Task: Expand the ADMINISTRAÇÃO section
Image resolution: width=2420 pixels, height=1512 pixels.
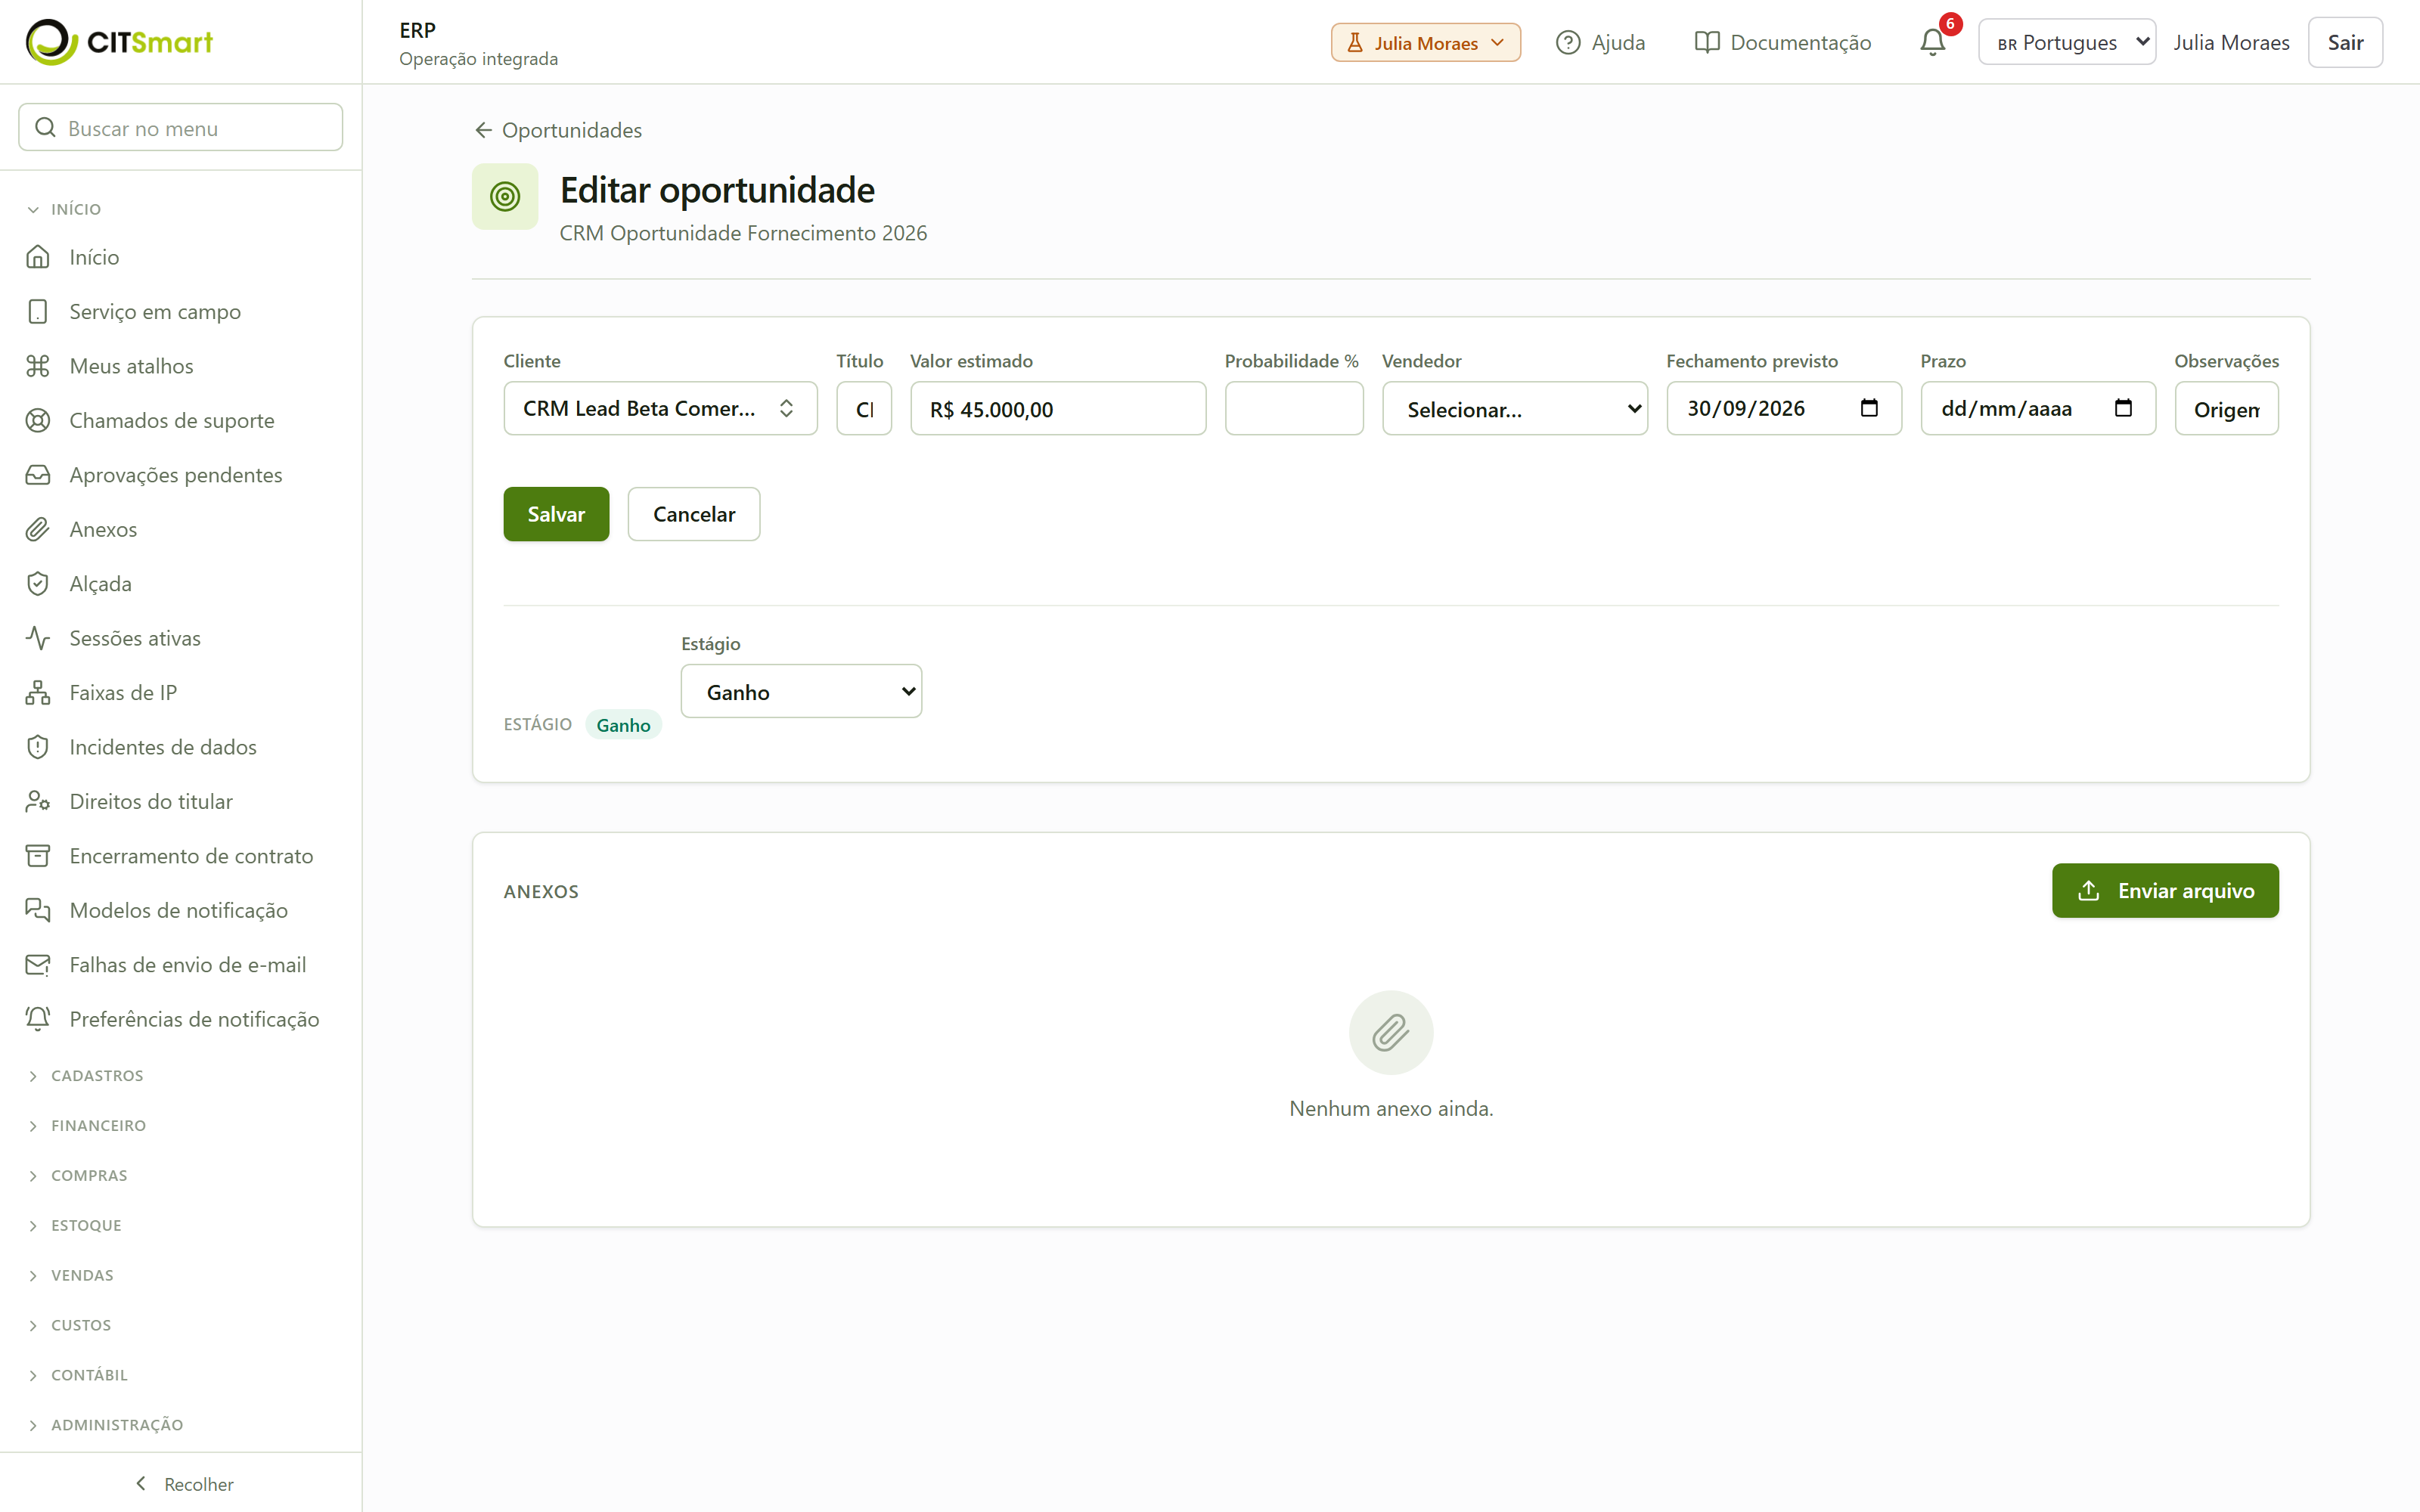Action: click(105, 1425)
